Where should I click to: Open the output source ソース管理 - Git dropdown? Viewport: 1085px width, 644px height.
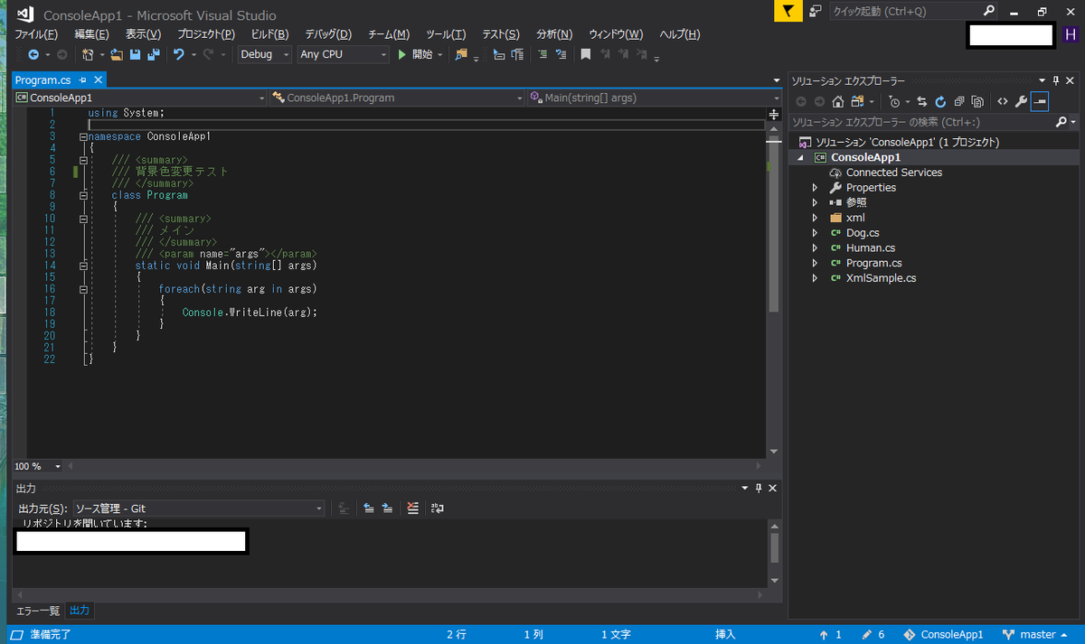click(x=199, y=509)
